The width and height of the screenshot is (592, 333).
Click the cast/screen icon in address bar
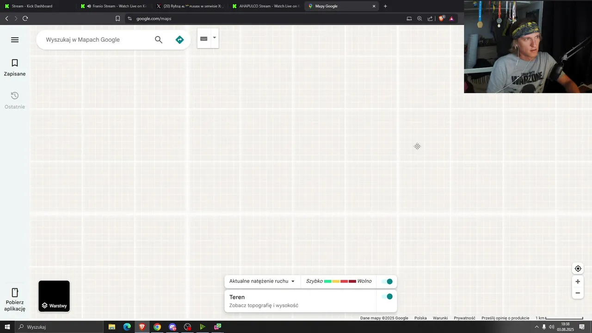coord(409,18)
